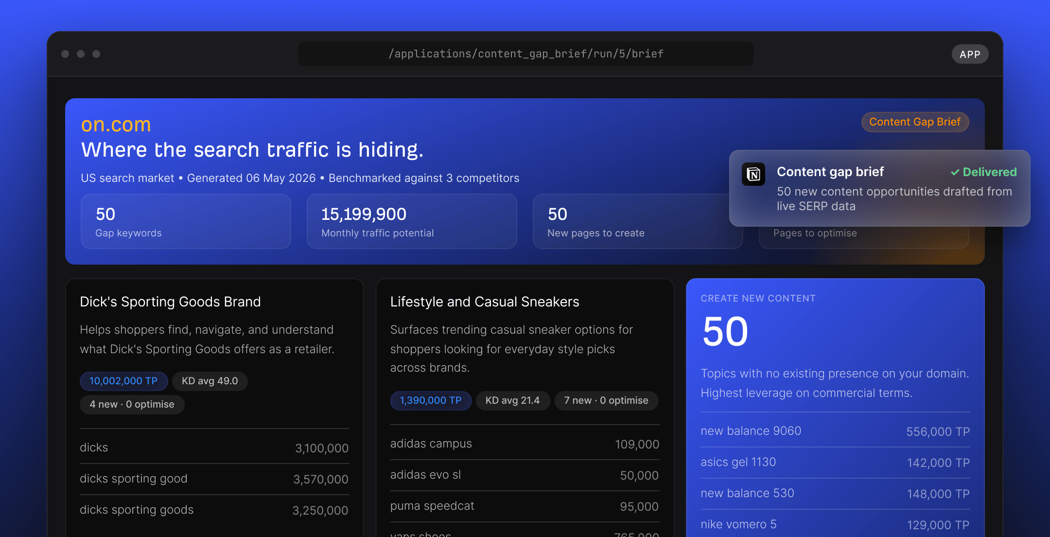1050x537 pixels.
Task: Select the orange Content Gap Brief badge
Action: click(x=915, y=122)
